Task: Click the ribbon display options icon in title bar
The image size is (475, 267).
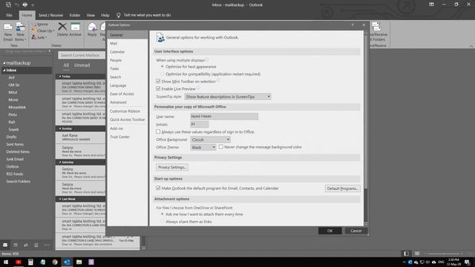Action: [x=431, y=4]
